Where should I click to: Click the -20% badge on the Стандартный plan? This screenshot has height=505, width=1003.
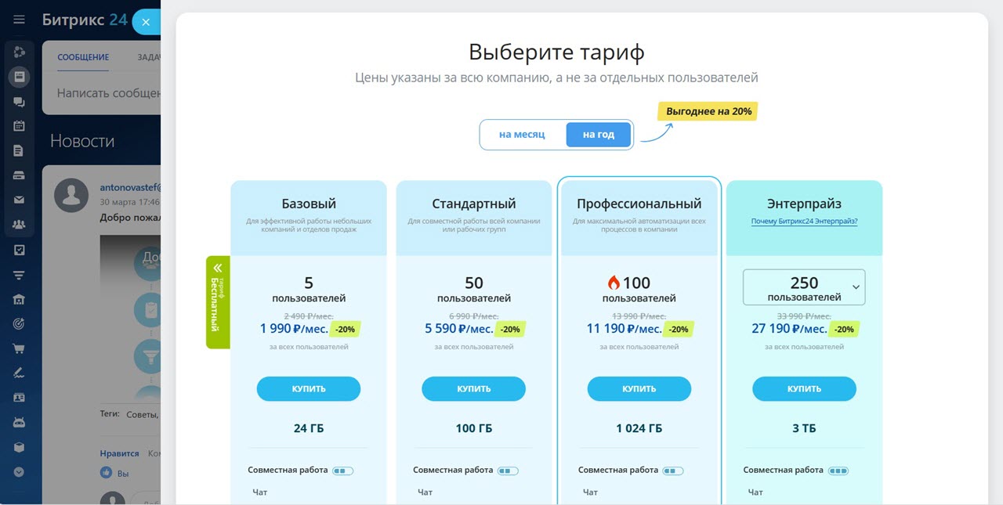(510, 330)
